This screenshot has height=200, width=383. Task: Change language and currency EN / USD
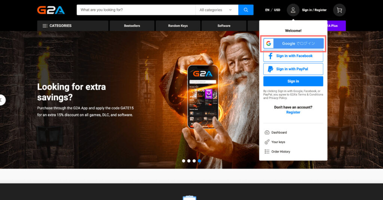[273, 10]
